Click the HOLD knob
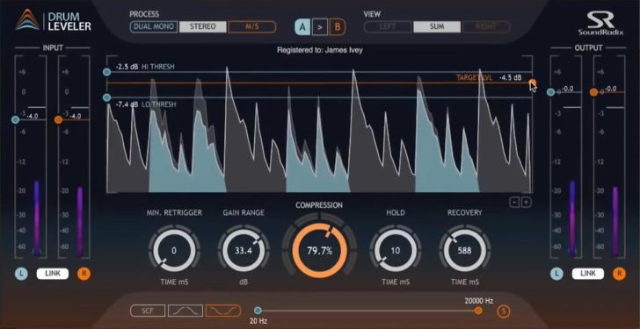 pos(395,250)
